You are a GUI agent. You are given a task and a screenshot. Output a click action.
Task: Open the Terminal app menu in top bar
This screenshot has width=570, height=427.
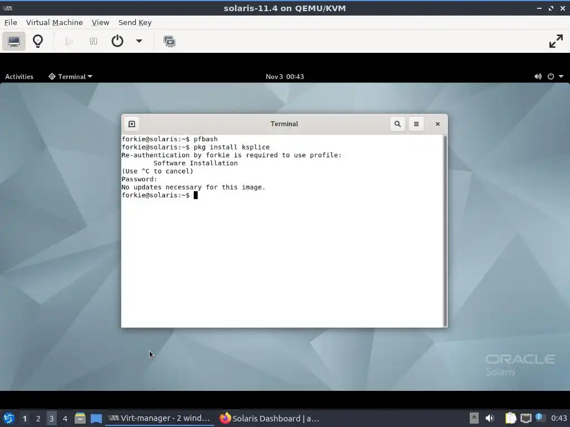pyautogui.click(x=71, y=77)
